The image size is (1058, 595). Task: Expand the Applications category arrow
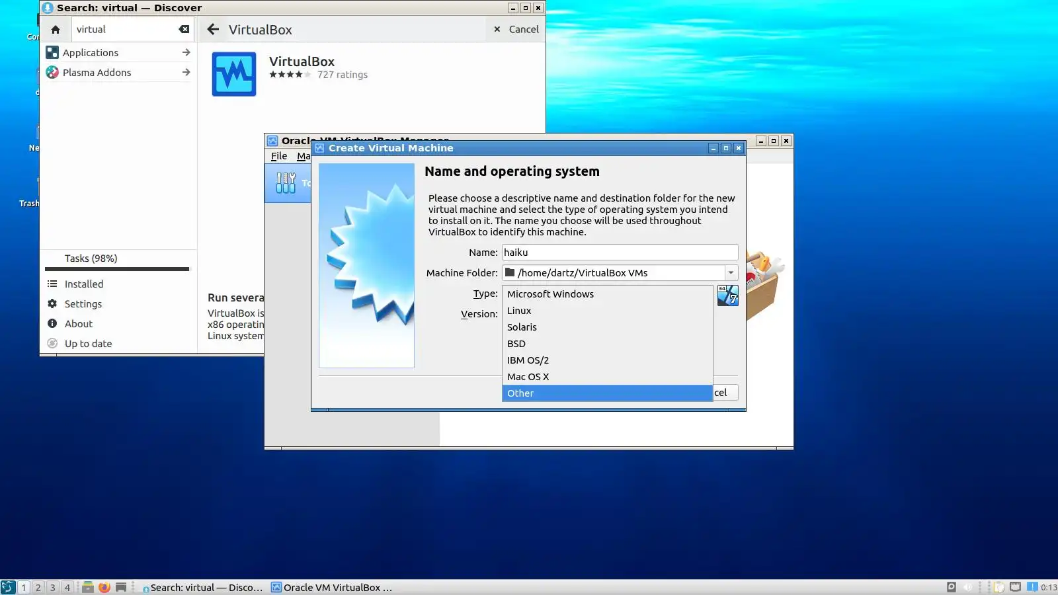tap(186, 52)
